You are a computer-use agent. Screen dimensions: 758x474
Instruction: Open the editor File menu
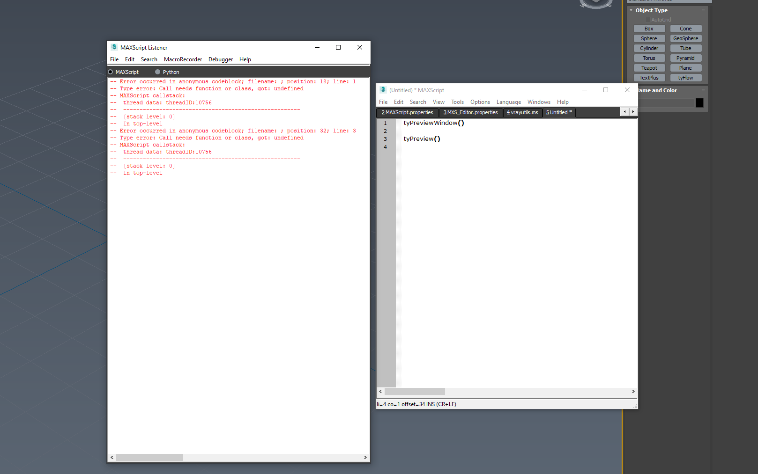click(x=383, y=102)
